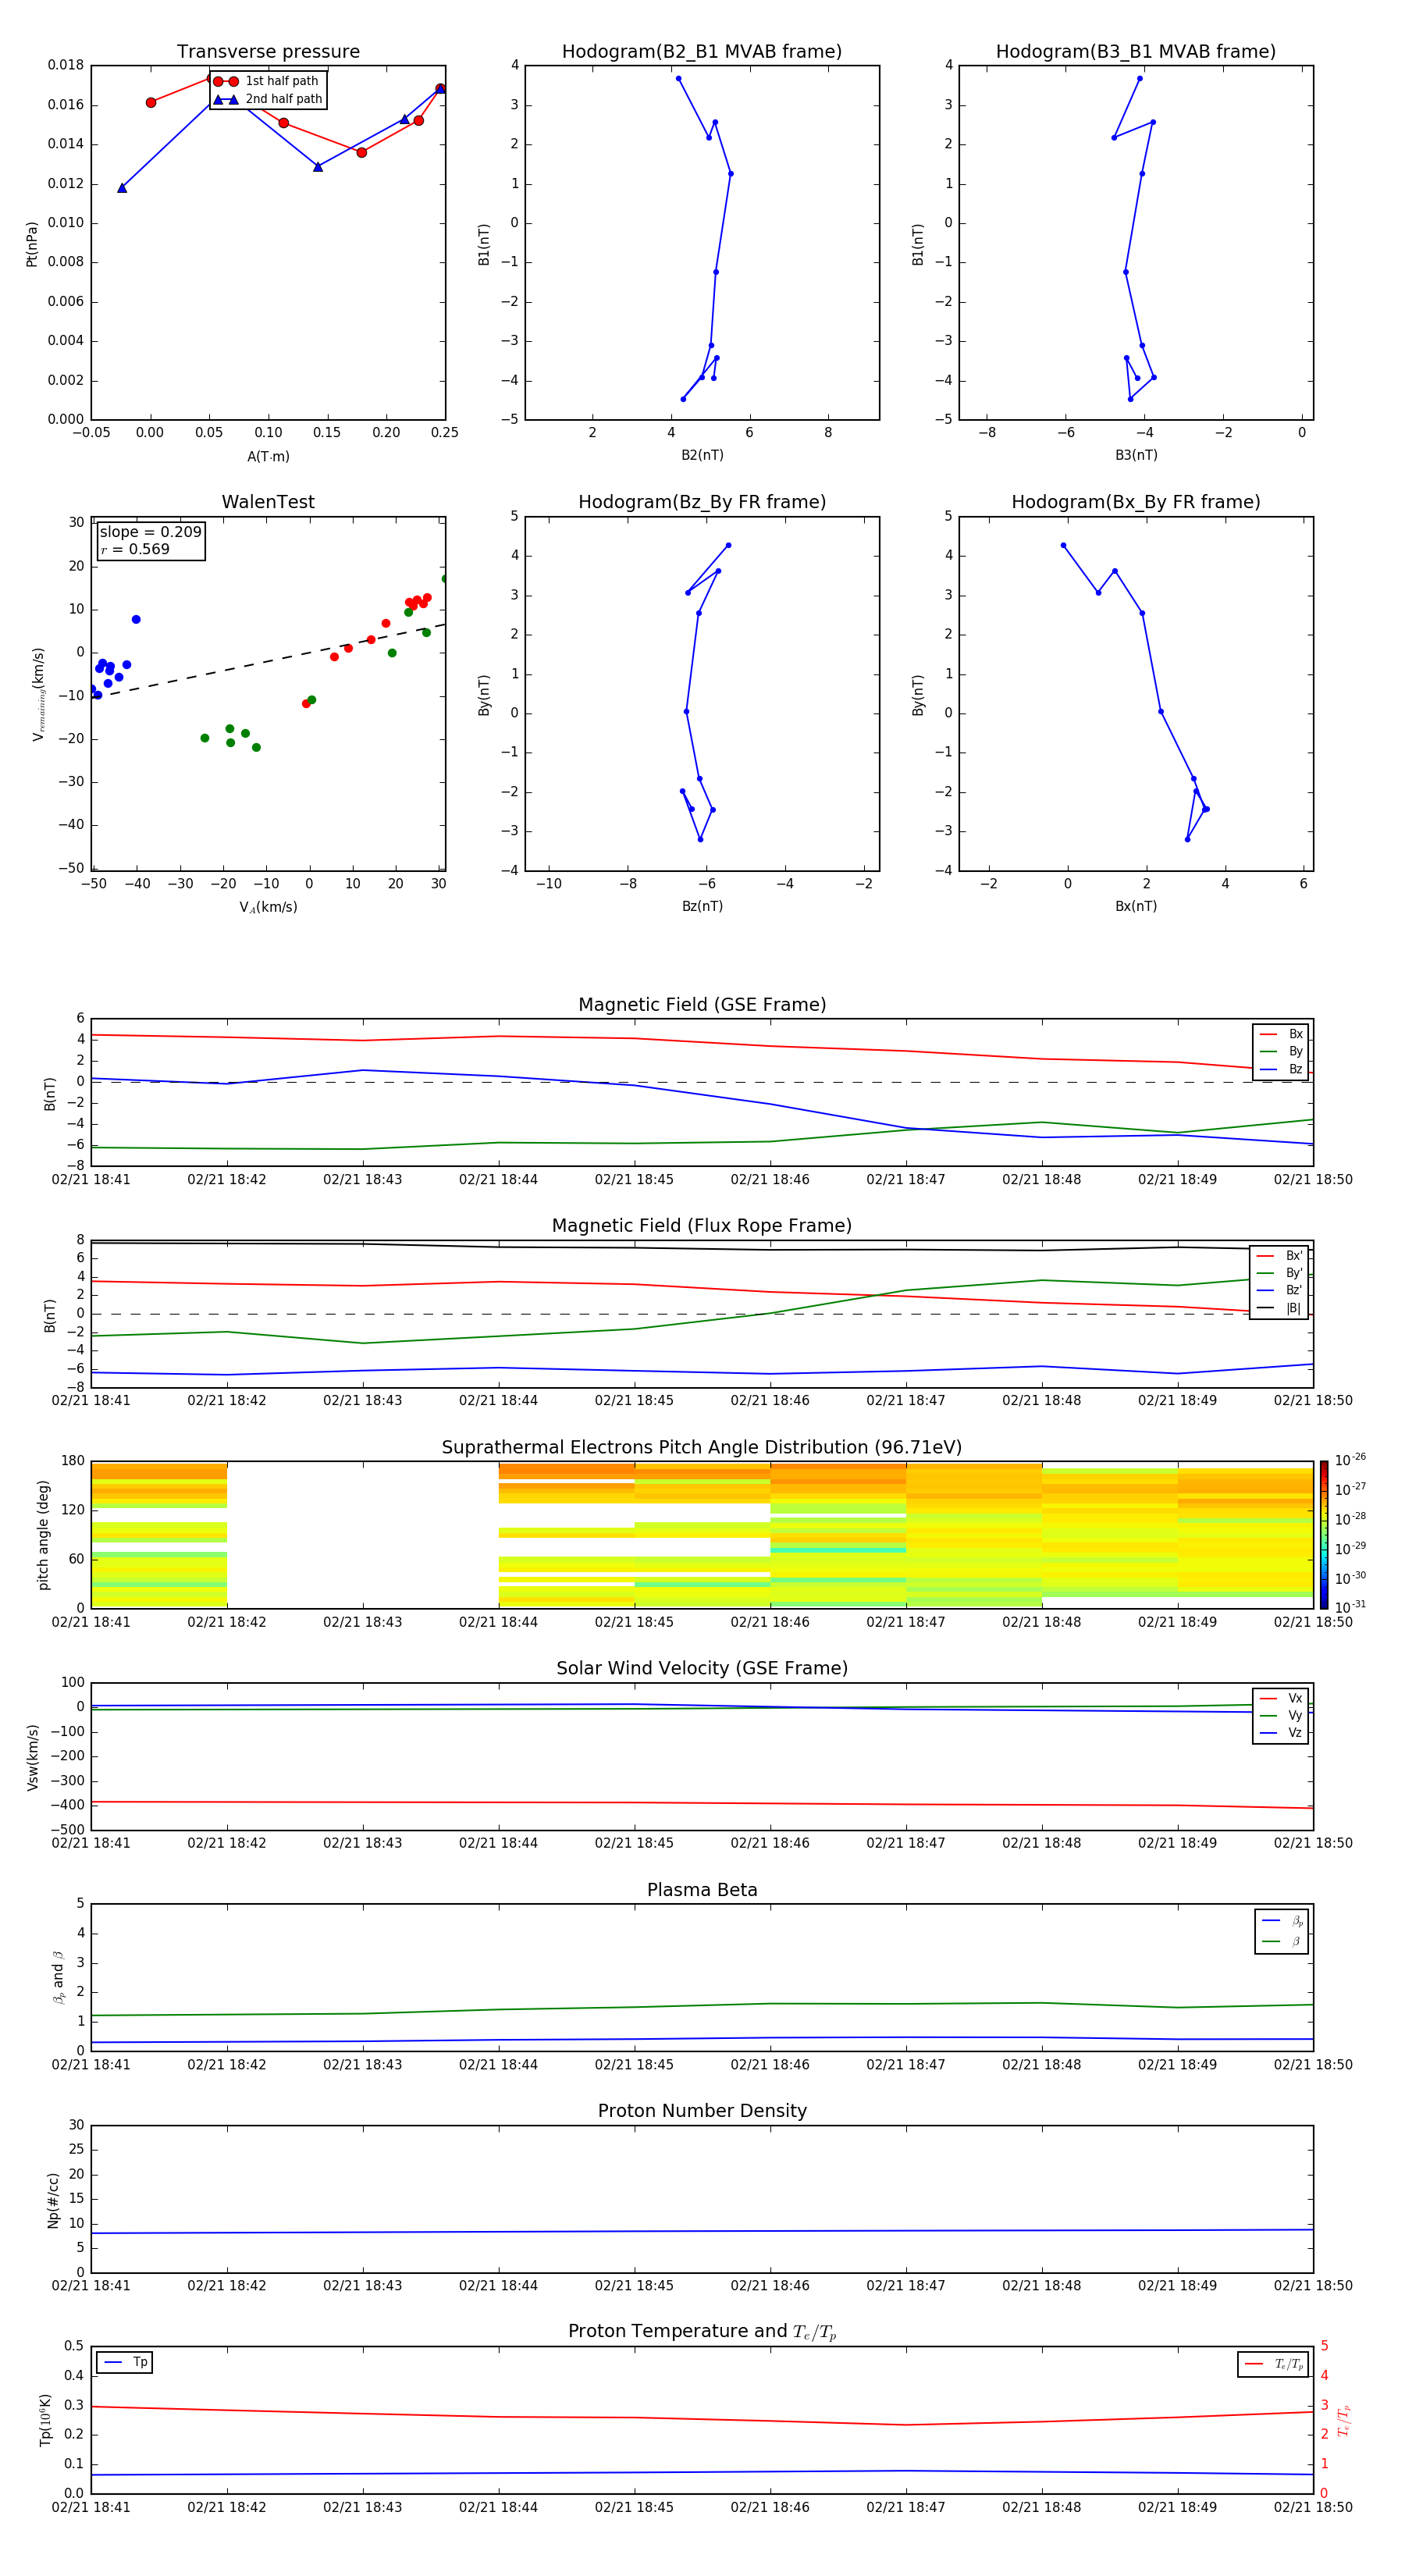
Task: Click the Tp legend entry
Action: pyautogui.click(x=125, y=2362)
